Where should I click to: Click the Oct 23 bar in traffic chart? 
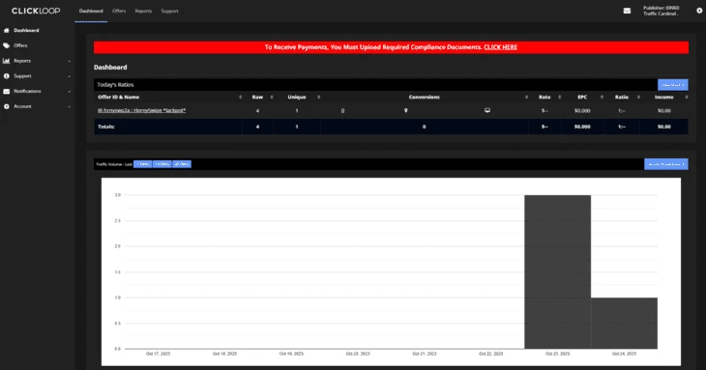click(557, 271)
